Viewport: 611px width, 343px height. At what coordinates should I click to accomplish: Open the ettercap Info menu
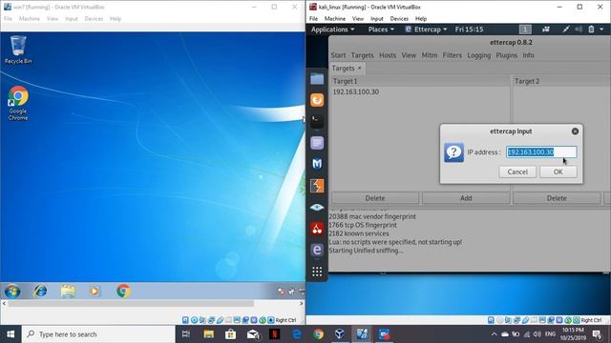click(x=528, y=55)
